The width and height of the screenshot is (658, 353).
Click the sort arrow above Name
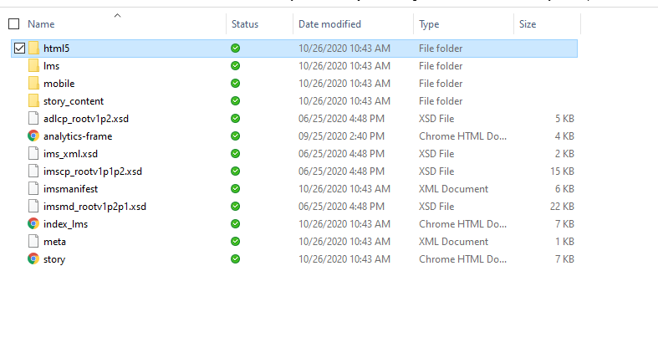tap(117, 15)
